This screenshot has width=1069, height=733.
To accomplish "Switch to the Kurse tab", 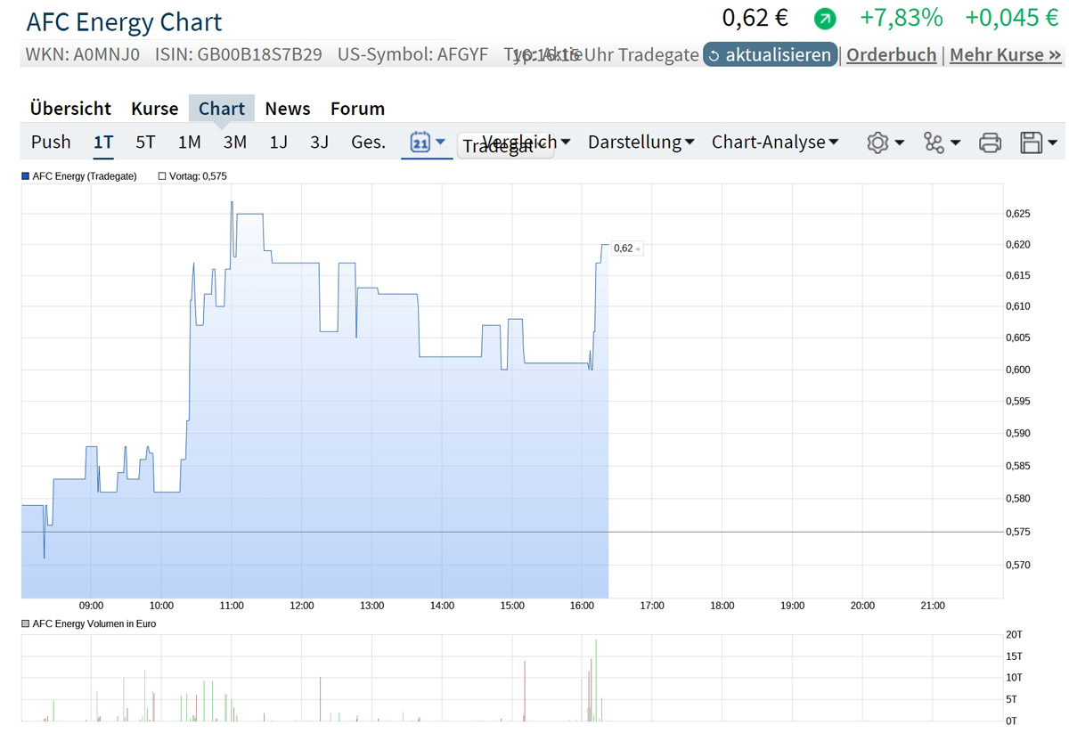I will (154, 108).
